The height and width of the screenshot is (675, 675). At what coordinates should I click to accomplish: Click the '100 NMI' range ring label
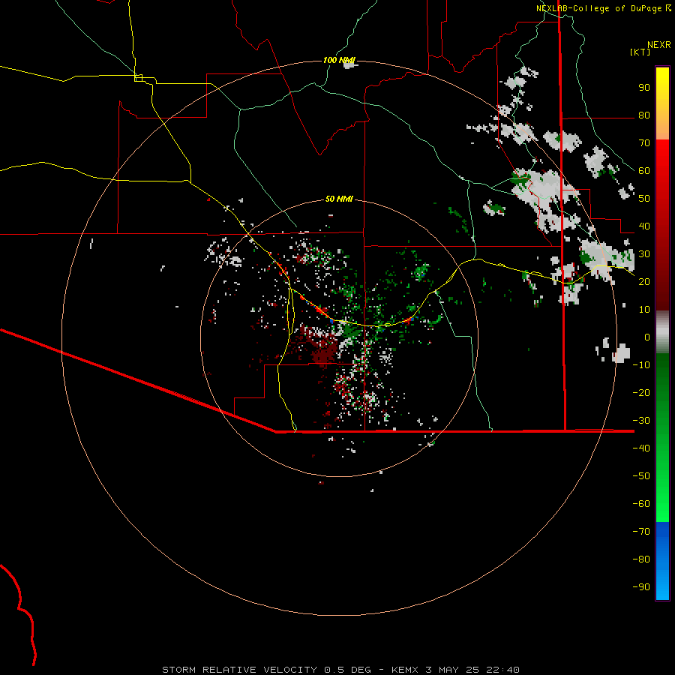339,60
